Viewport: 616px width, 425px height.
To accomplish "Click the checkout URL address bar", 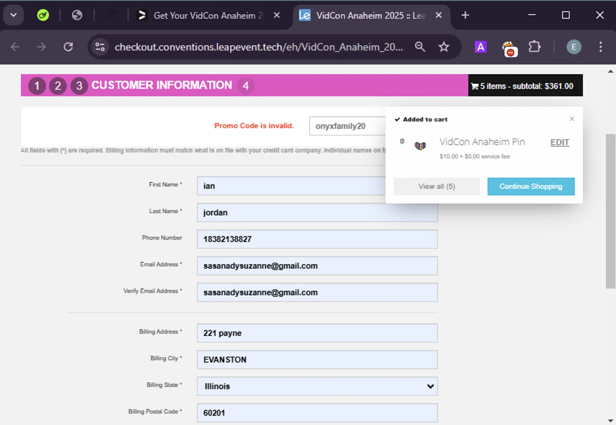I will (259, 47).
